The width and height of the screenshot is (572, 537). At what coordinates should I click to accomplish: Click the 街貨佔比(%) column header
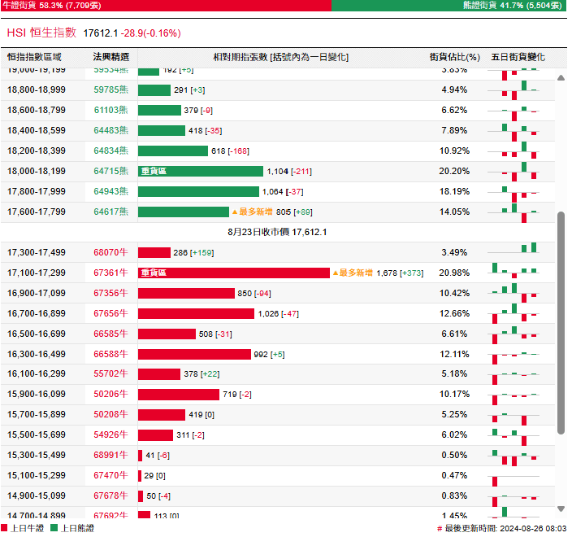(454, 58)
